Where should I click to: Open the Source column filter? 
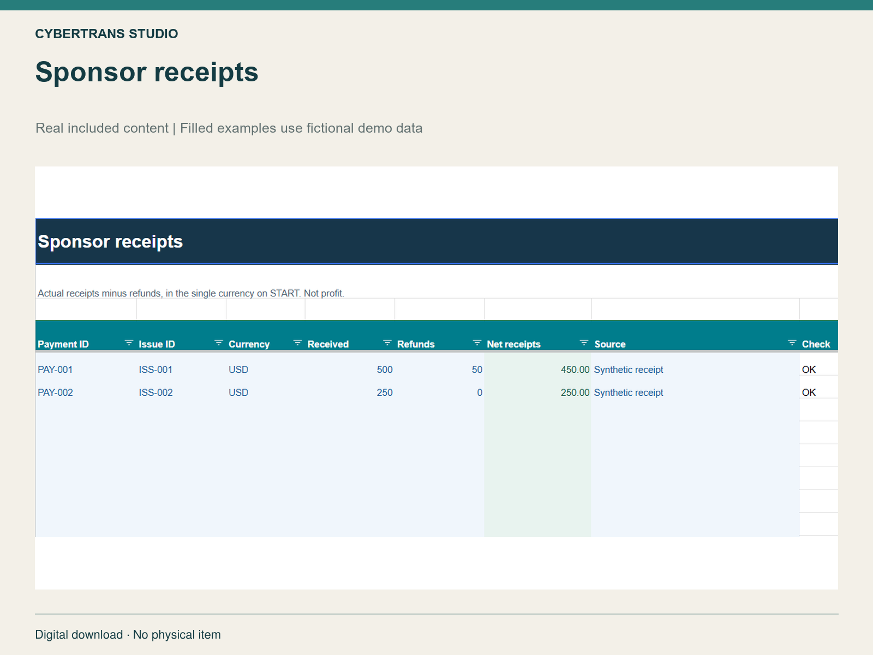tap(792, 343)
